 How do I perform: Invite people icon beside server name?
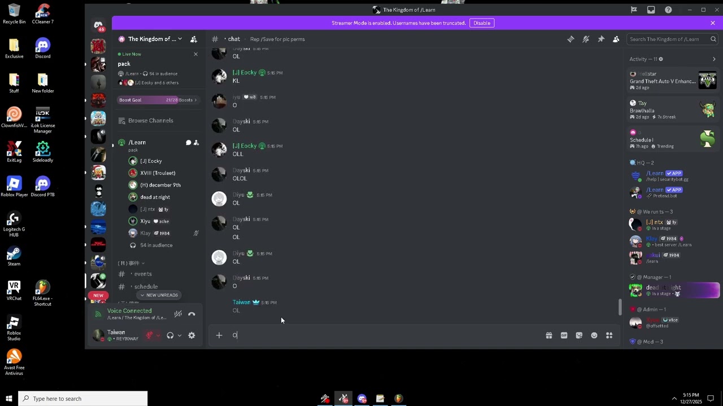194,39
